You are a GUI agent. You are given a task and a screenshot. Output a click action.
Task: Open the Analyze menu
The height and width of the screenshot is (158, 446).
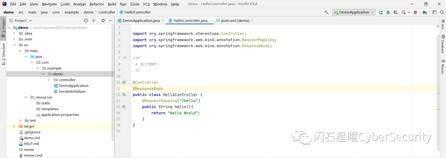coord(79,4)
